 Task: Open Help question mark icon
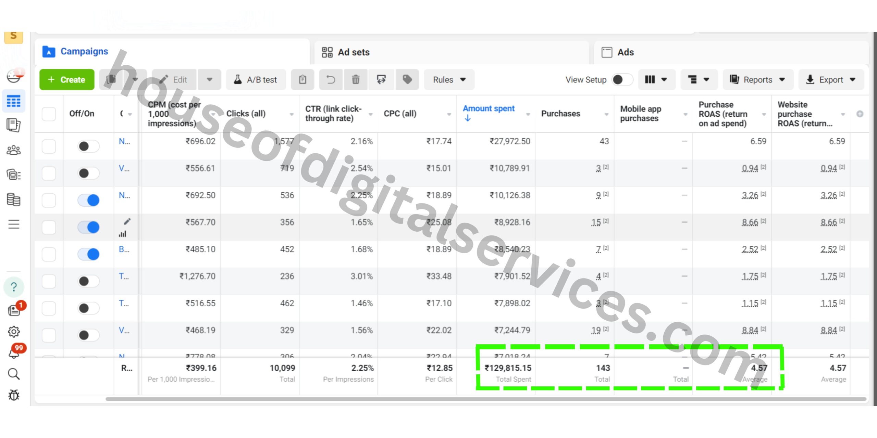(x=14, y=287)
